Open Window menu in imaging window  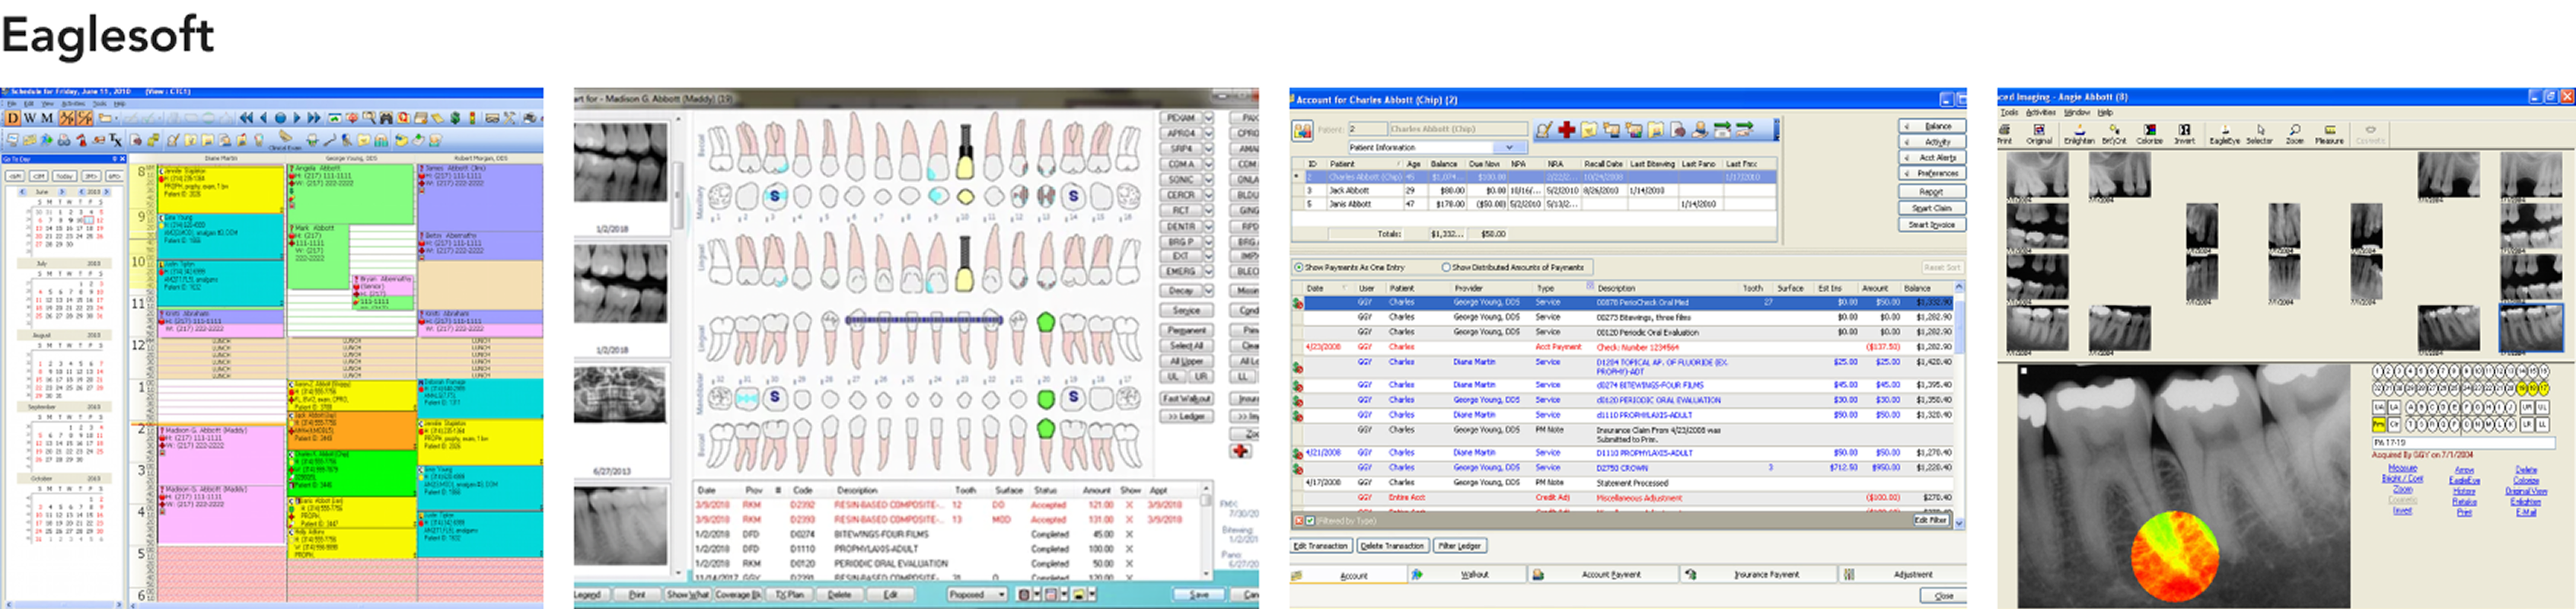click(x=2077, y=113)
